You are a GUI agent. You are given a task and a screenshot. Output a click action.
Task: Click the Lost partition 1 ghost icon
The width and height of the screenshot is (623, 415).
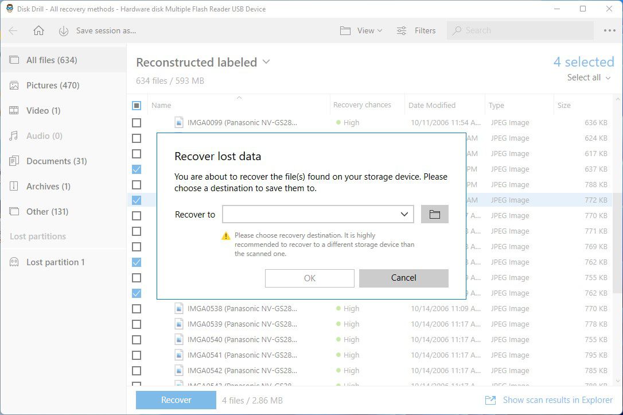pos(14,262)
